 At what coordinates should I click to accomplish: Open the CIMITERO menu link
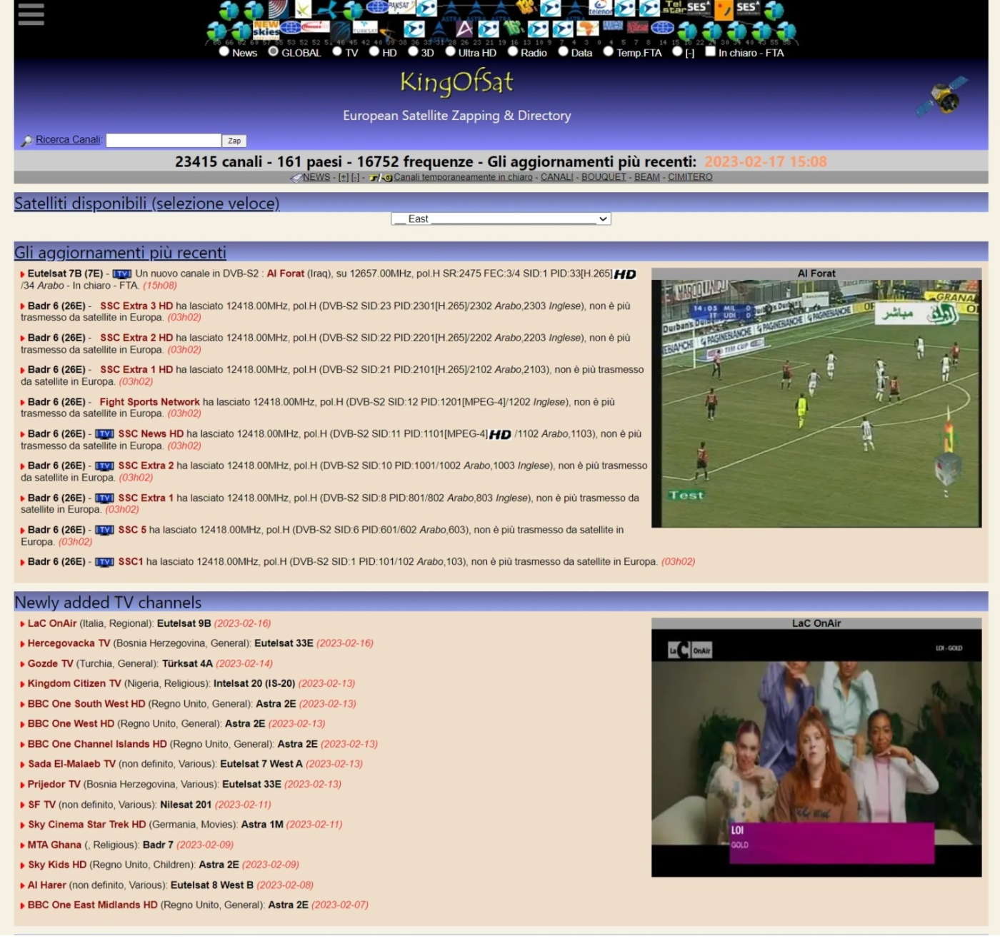click(x=690, y=178)
